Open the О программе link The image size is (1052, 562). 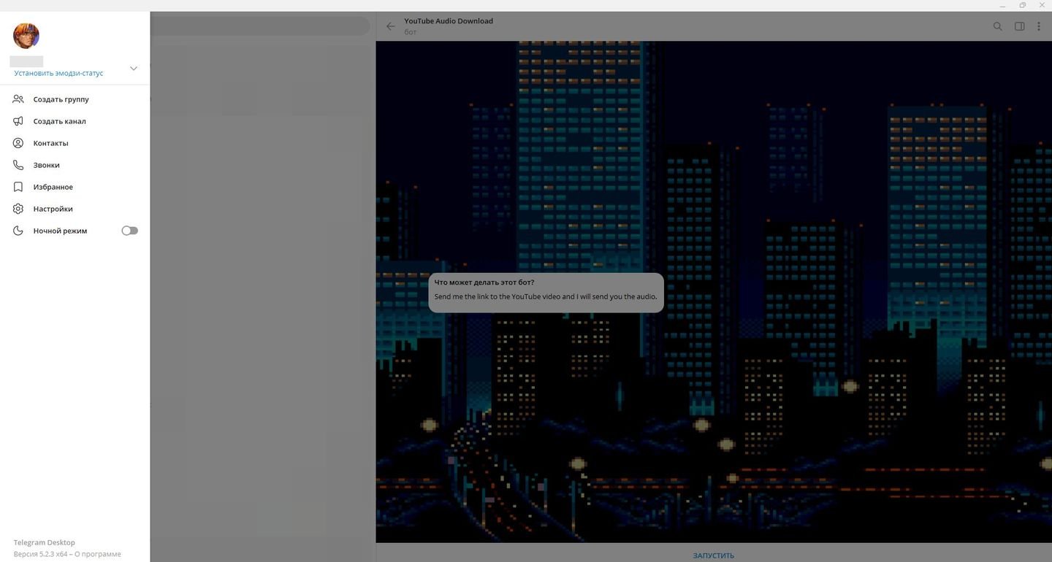tap(98, 554)
